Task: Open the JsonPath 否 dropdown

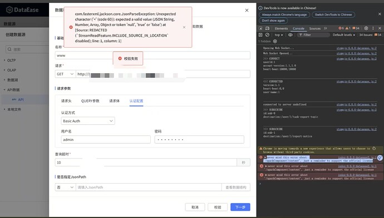Action: pyautogui.click(x=65, y=187)
